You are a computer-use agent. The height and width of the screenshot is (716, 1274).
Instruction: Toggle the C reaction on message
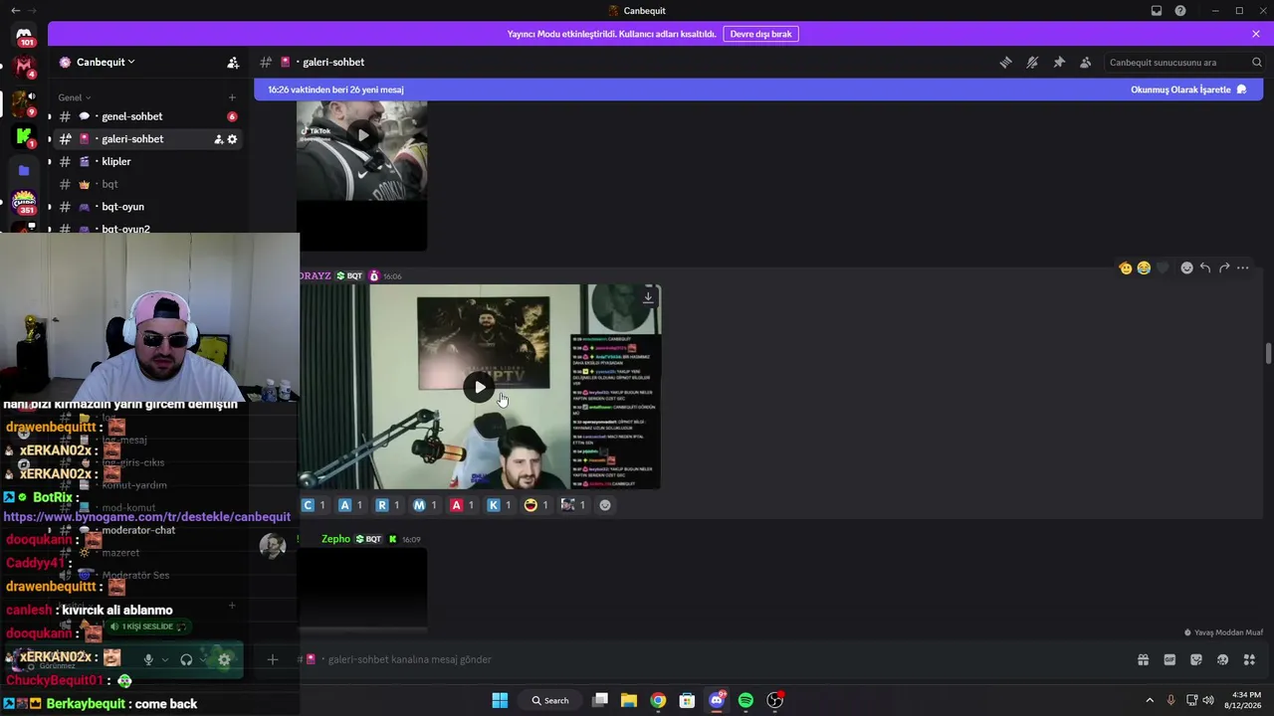coord(315,505)
